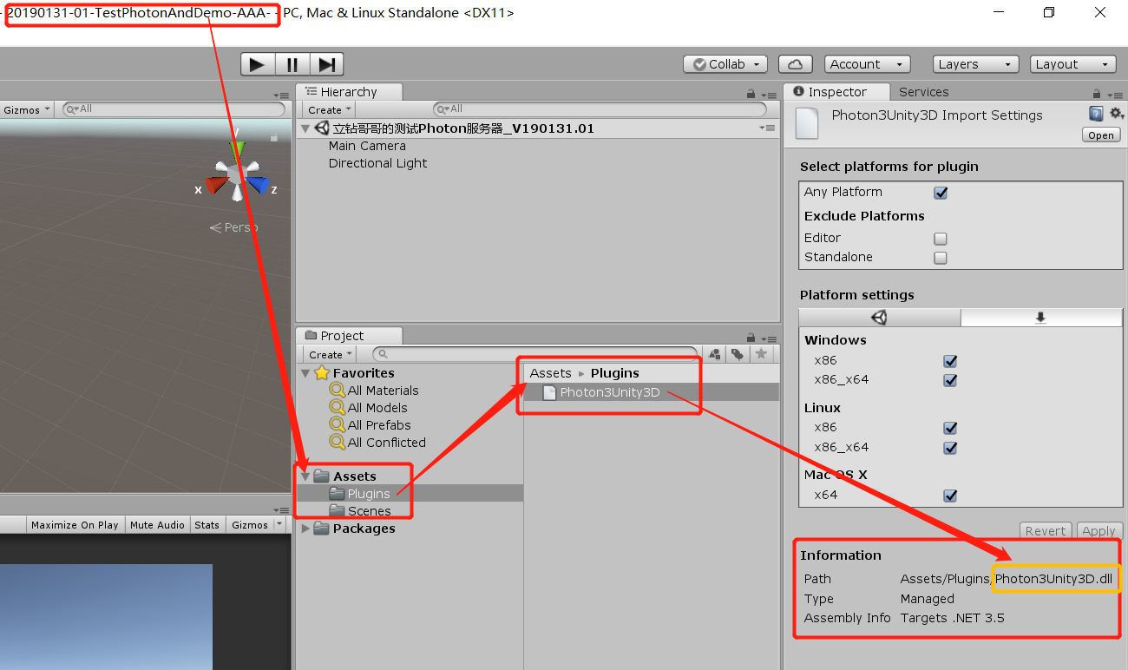Click the Scenes folder icon
Screen dimensions: 1128x670
(337, 510)
